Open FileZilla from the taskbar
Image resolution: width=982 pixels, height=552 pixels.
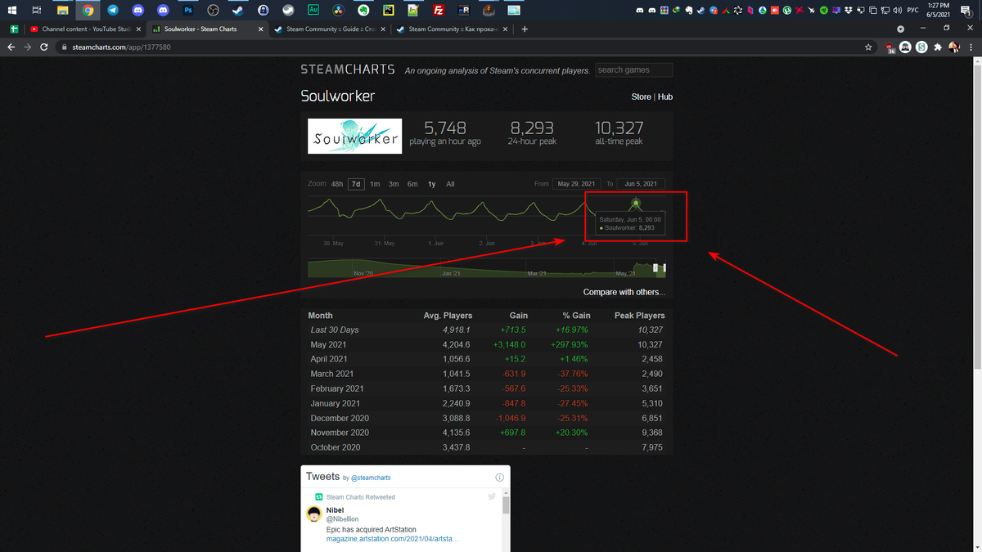[439, 11]
